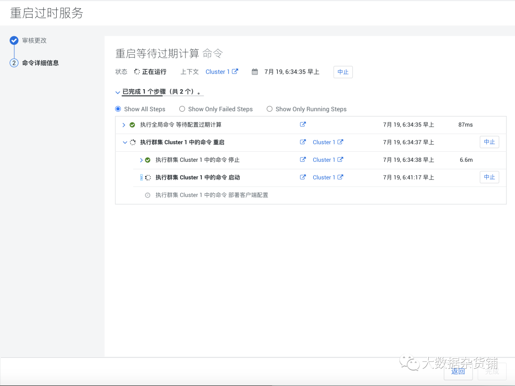Collapse the 已完成 1 个步骤 summary
This screenshot has height=386, width=515.
click(118, 92)
